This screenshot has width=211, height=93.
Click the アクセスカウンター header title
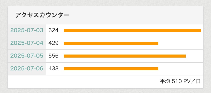point(42,15)
